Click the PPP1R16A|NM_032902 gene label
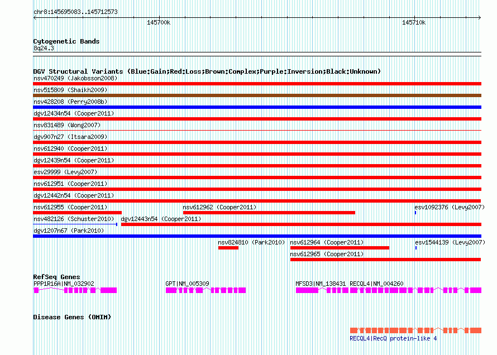This screenshot has height=355, width=497. pyautogui.click(x=64, y=284)
